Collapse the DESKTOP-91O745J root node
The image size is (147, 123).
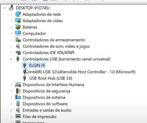(x=5, y=8)
